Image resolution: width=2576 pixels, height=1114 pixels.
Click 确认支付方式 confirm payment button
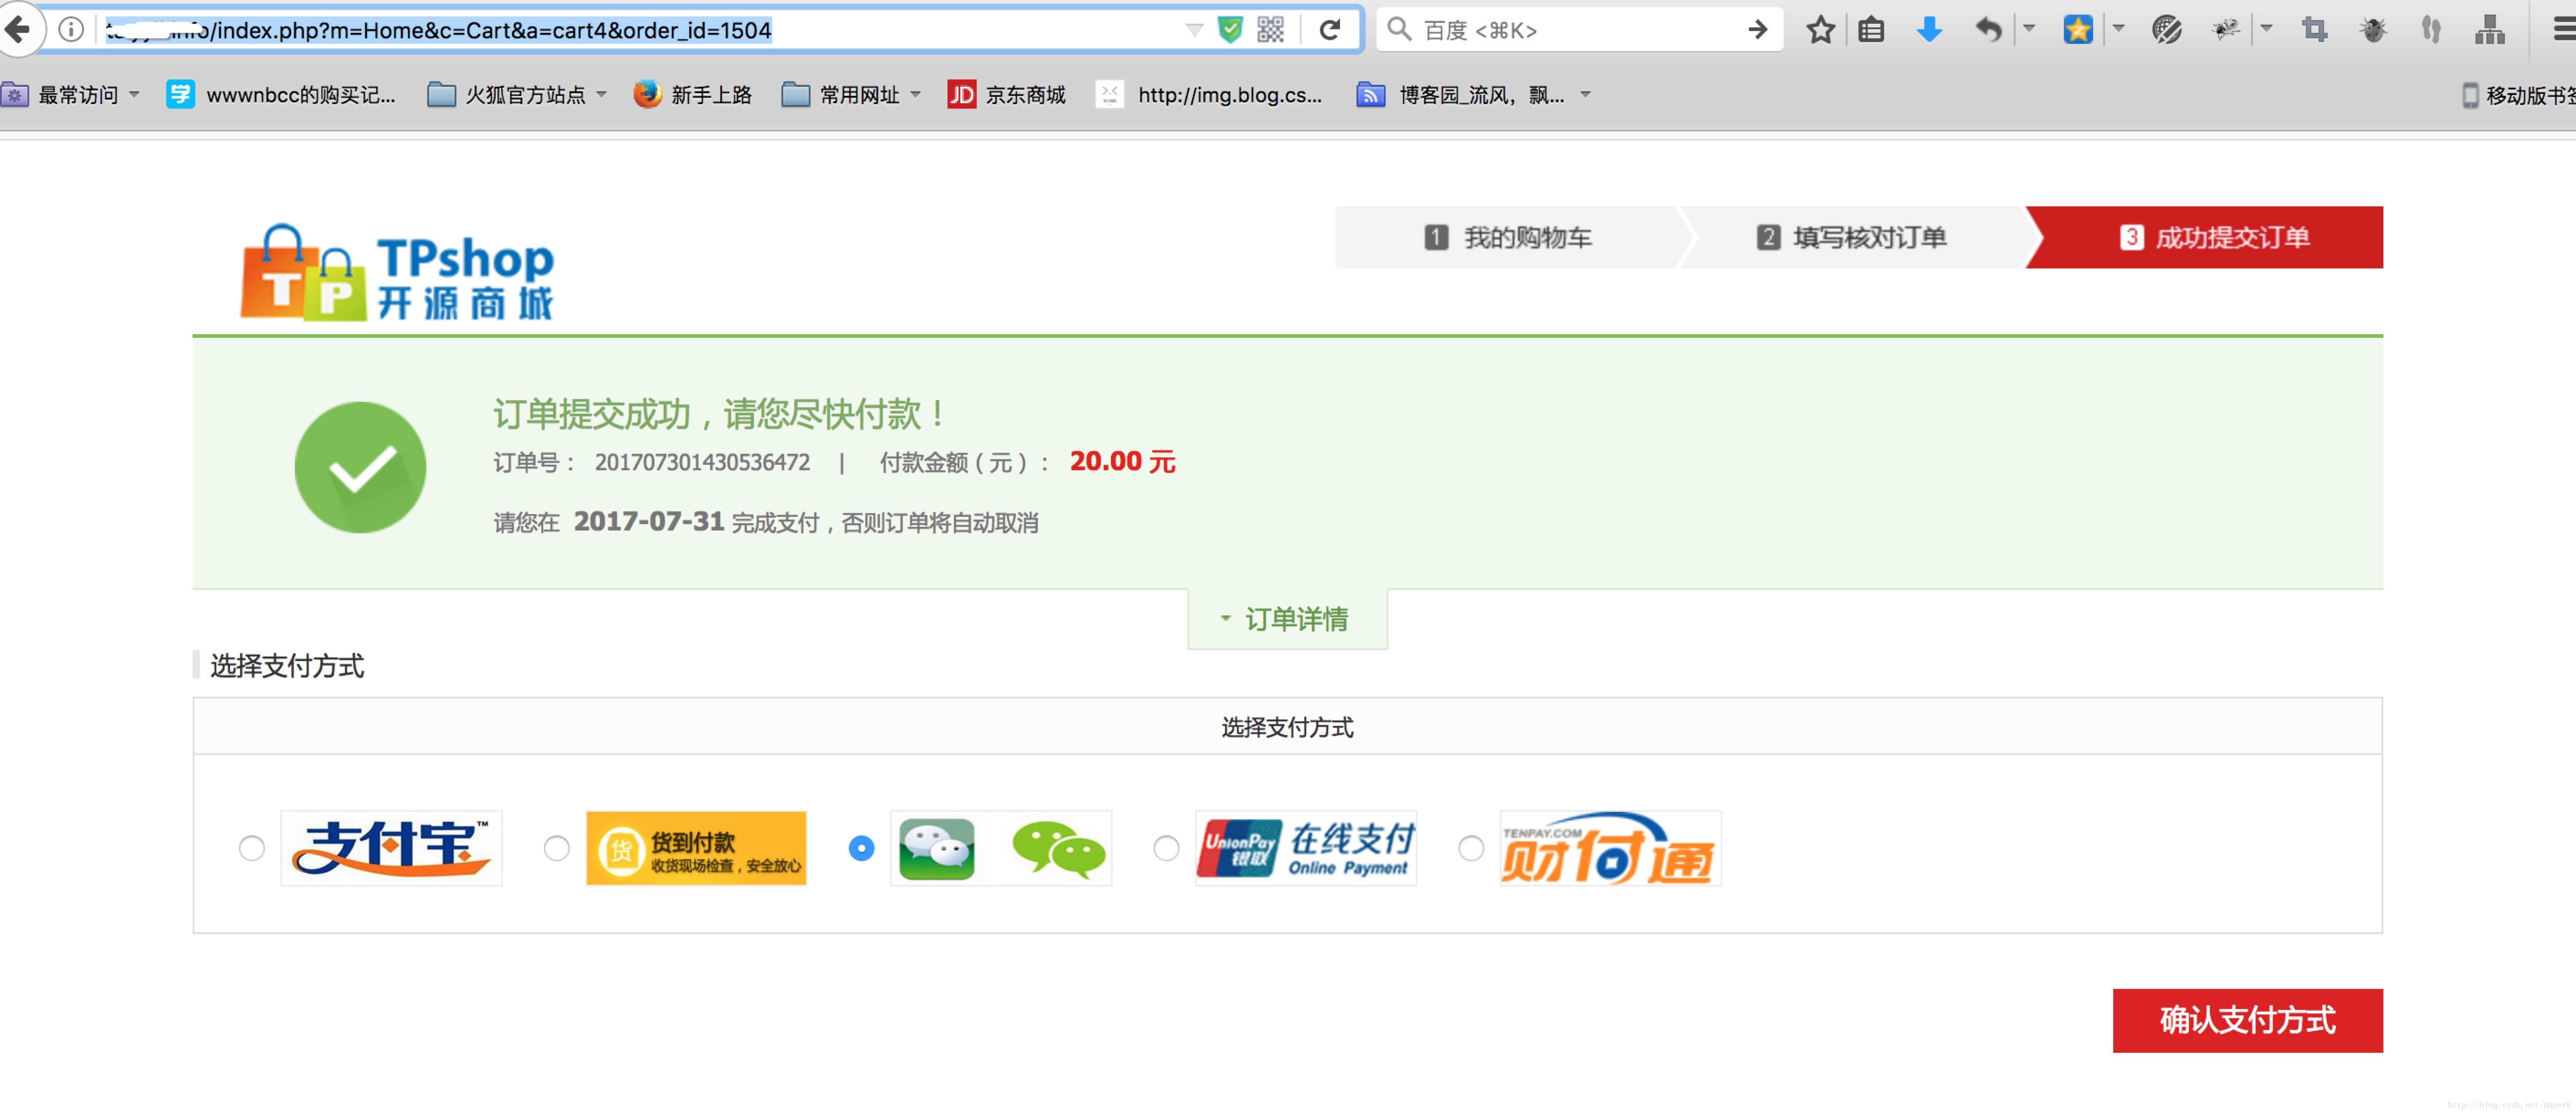[2247, 1020]
